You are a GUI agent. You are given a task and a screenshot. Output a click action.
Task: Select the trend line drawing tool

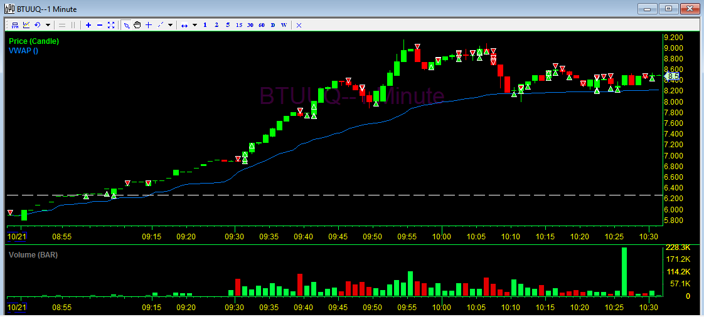point(161,25)
